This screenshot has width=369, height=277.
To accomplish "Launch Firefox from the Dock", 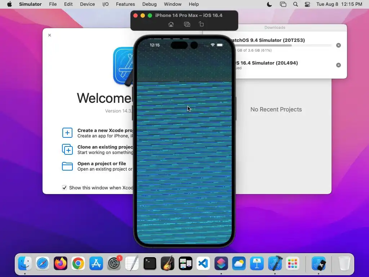I will (x=61, y=263).
